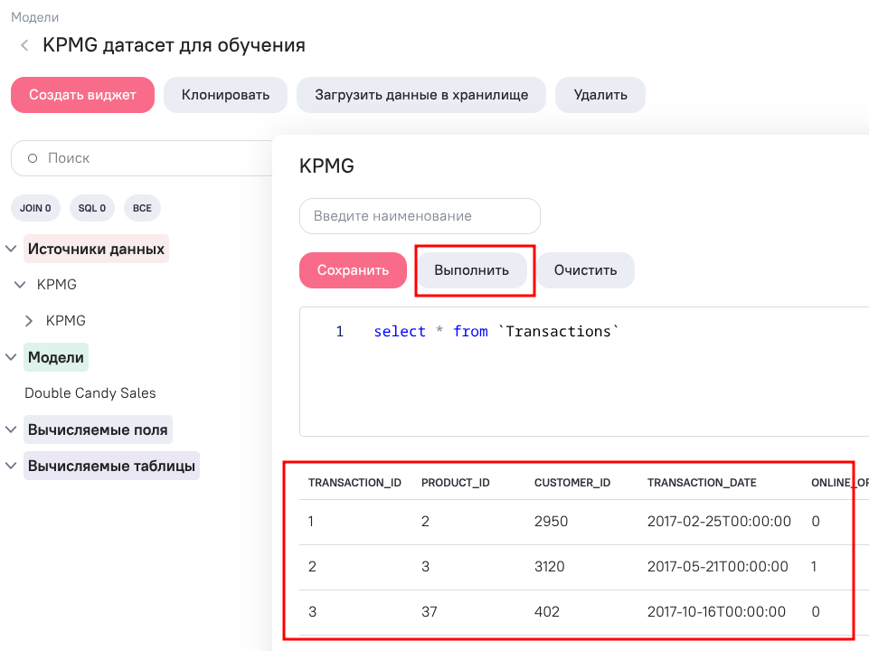This screenshot has height=651, width=869.
Task: Click the customer ID cell 2950
Action: (x=551, y=522)
